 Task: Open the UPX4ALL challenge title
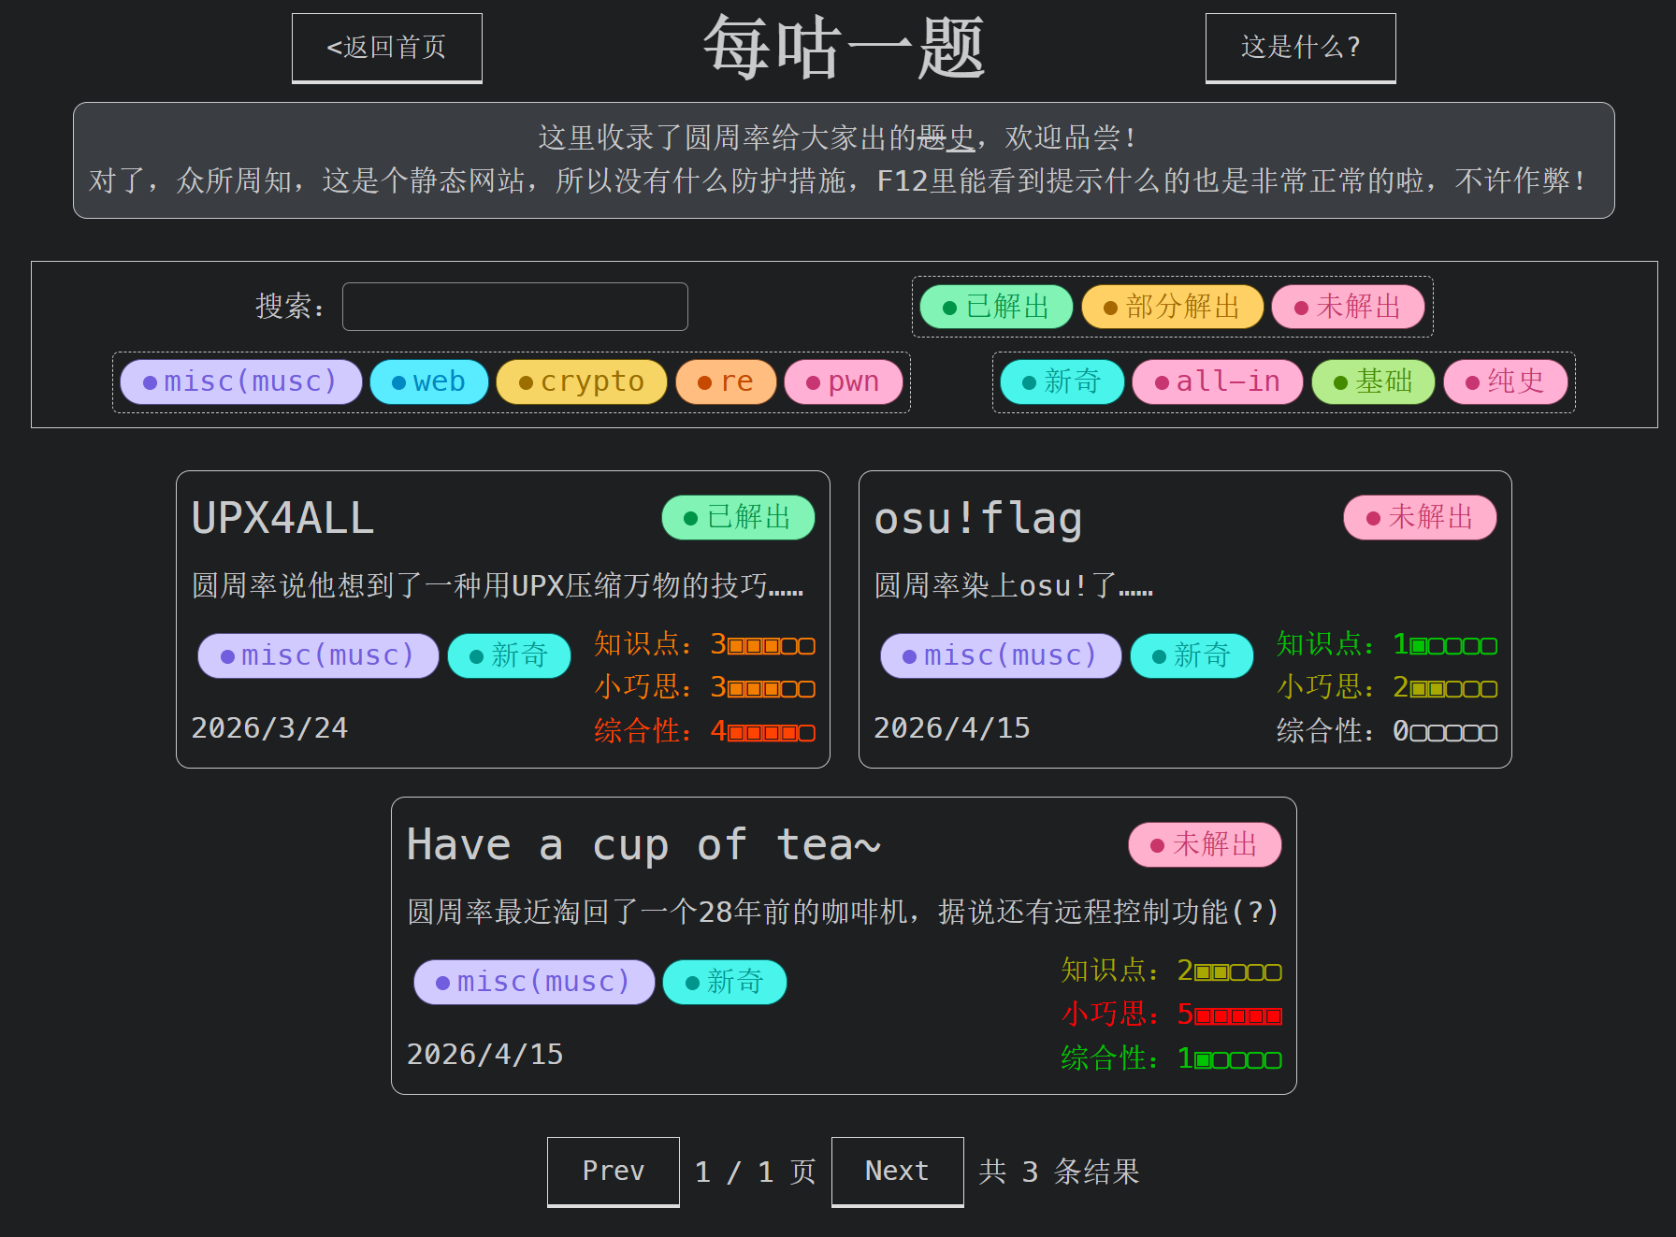282,518
